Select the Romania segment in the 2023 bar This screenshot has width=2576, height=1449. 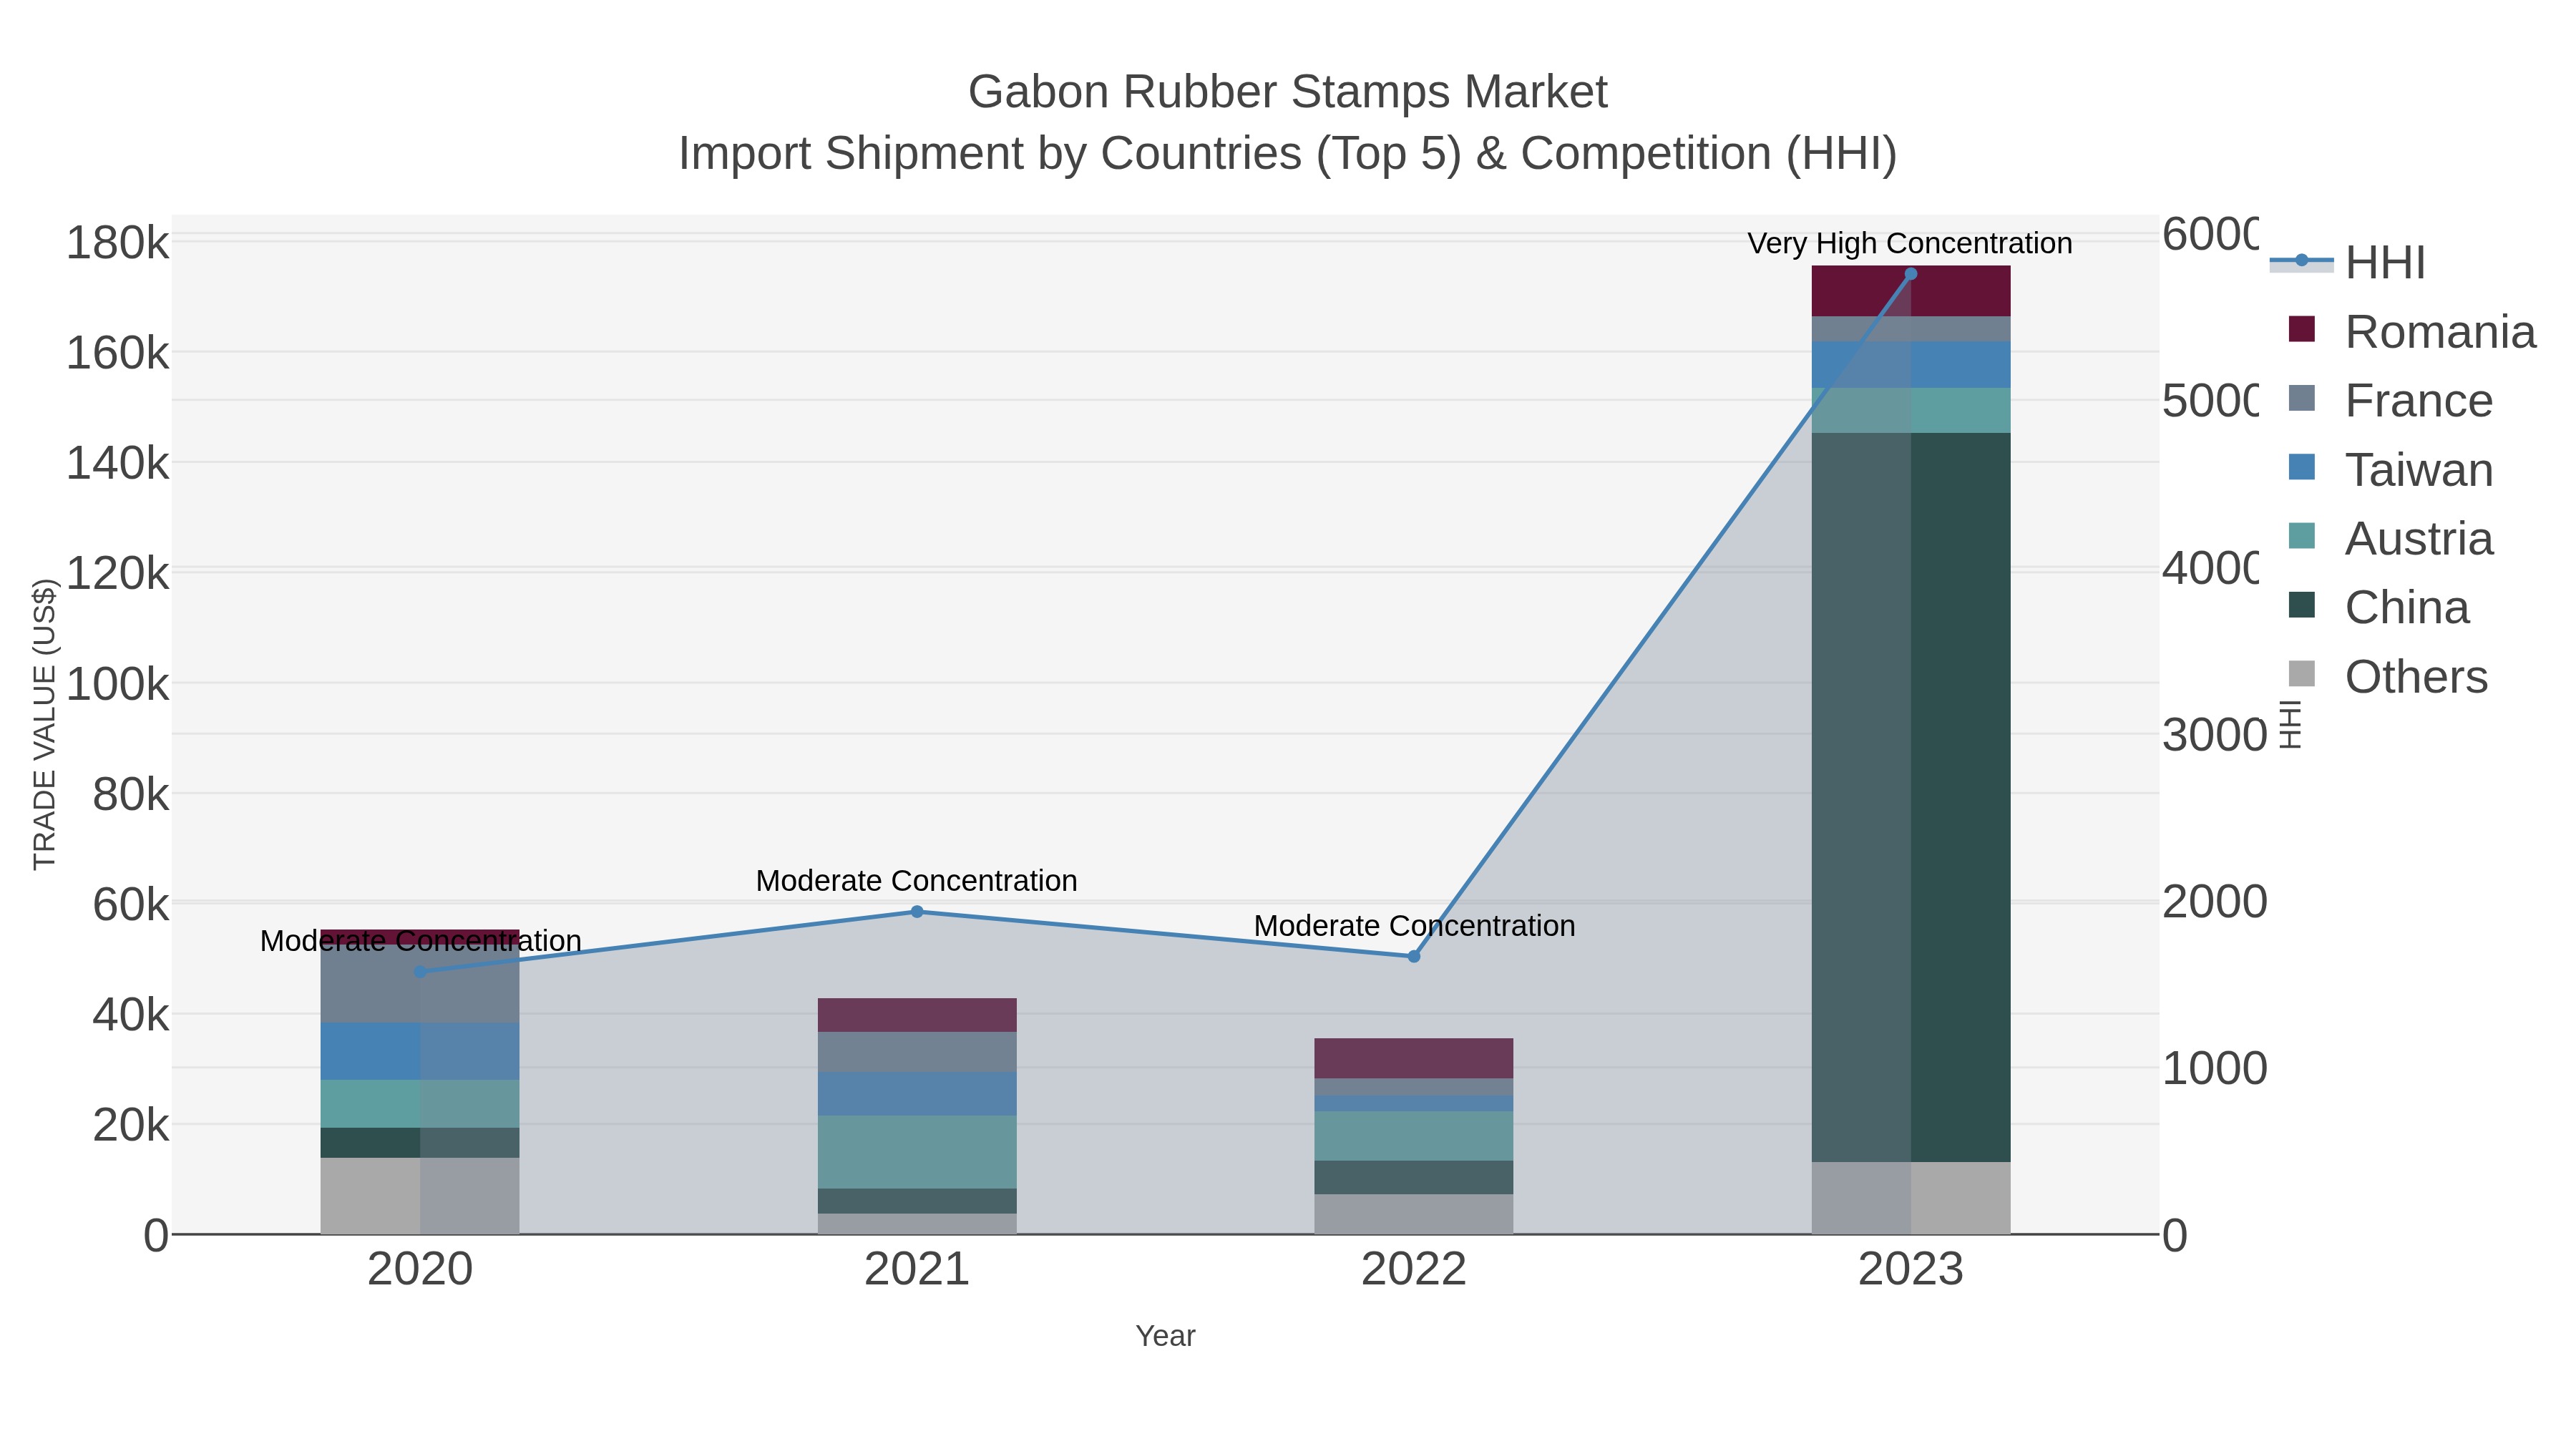[1911, 291]
